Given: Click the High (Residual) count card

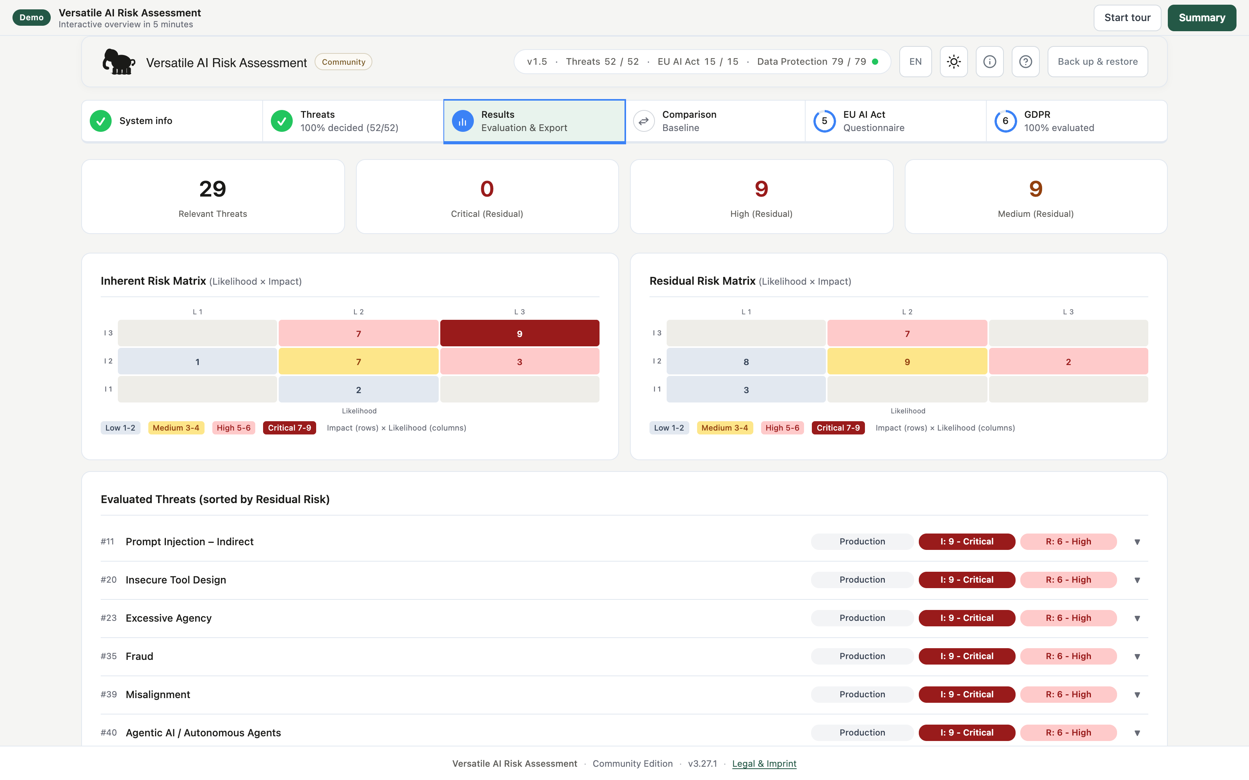Looking at the screenshot, I should 761,197.
